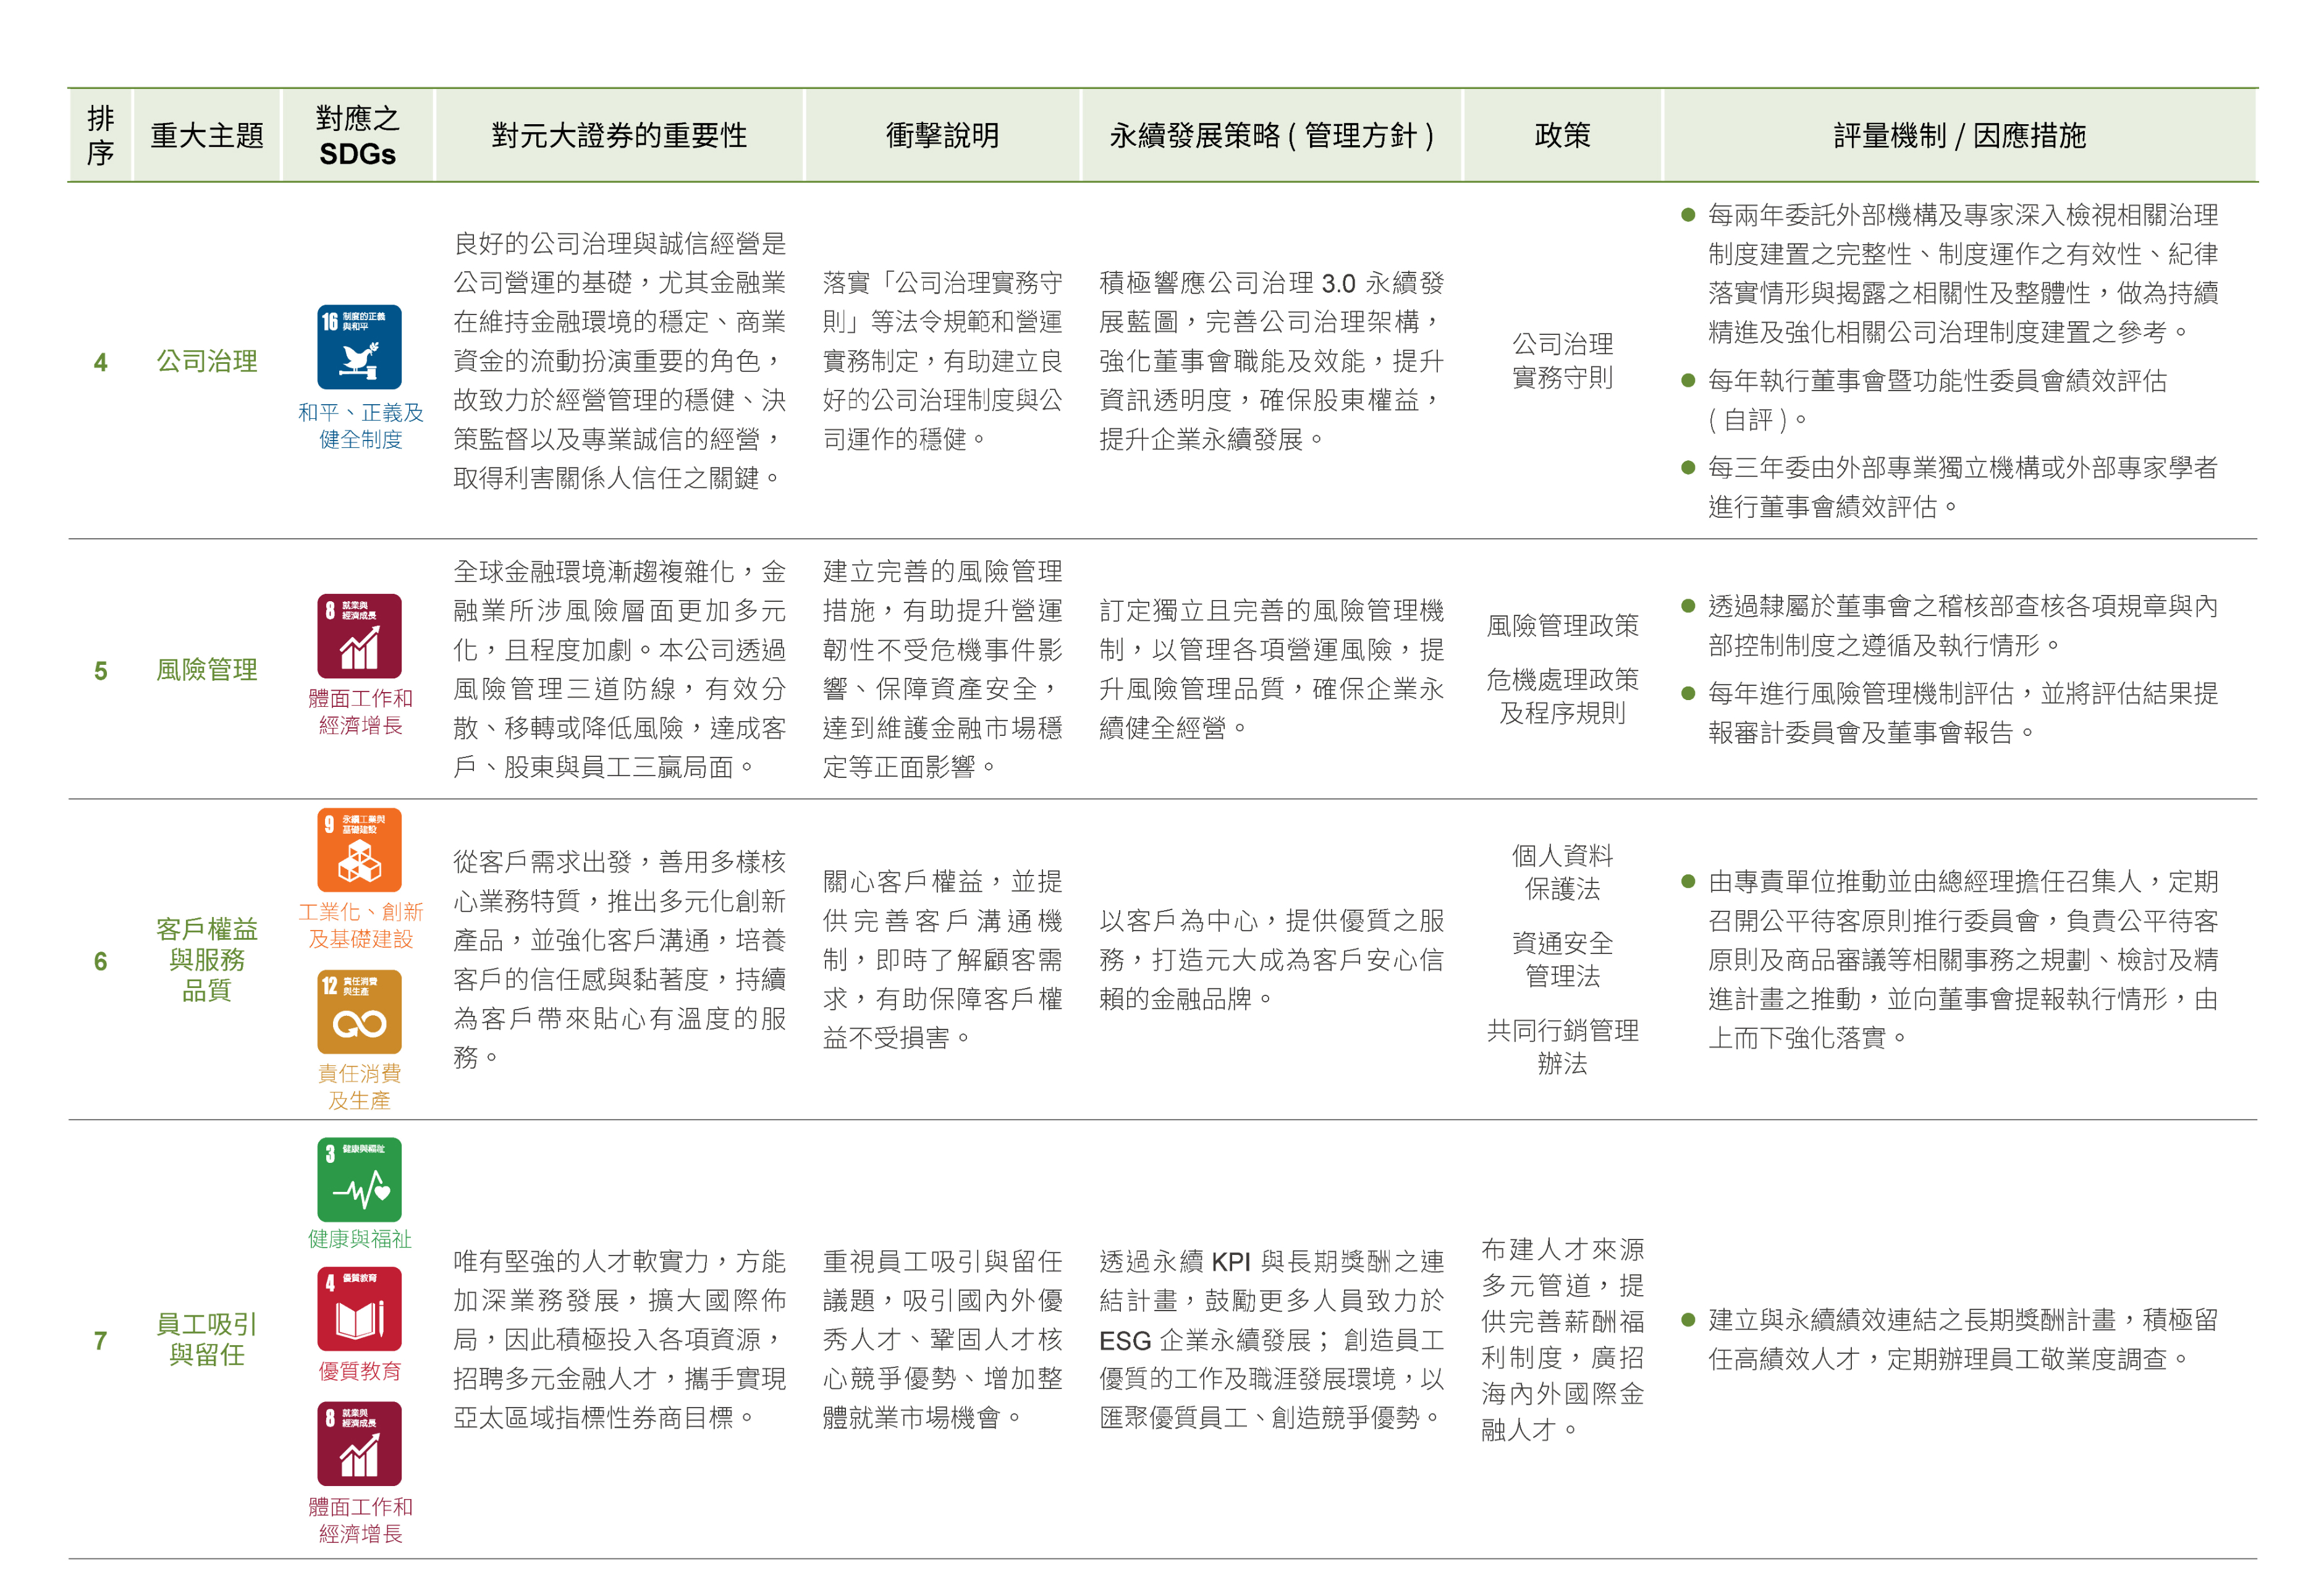Click the 員工吸引與留任 topic title
The height and width of the screenshot is (1588, 2324).
[x=207, y=1339]
